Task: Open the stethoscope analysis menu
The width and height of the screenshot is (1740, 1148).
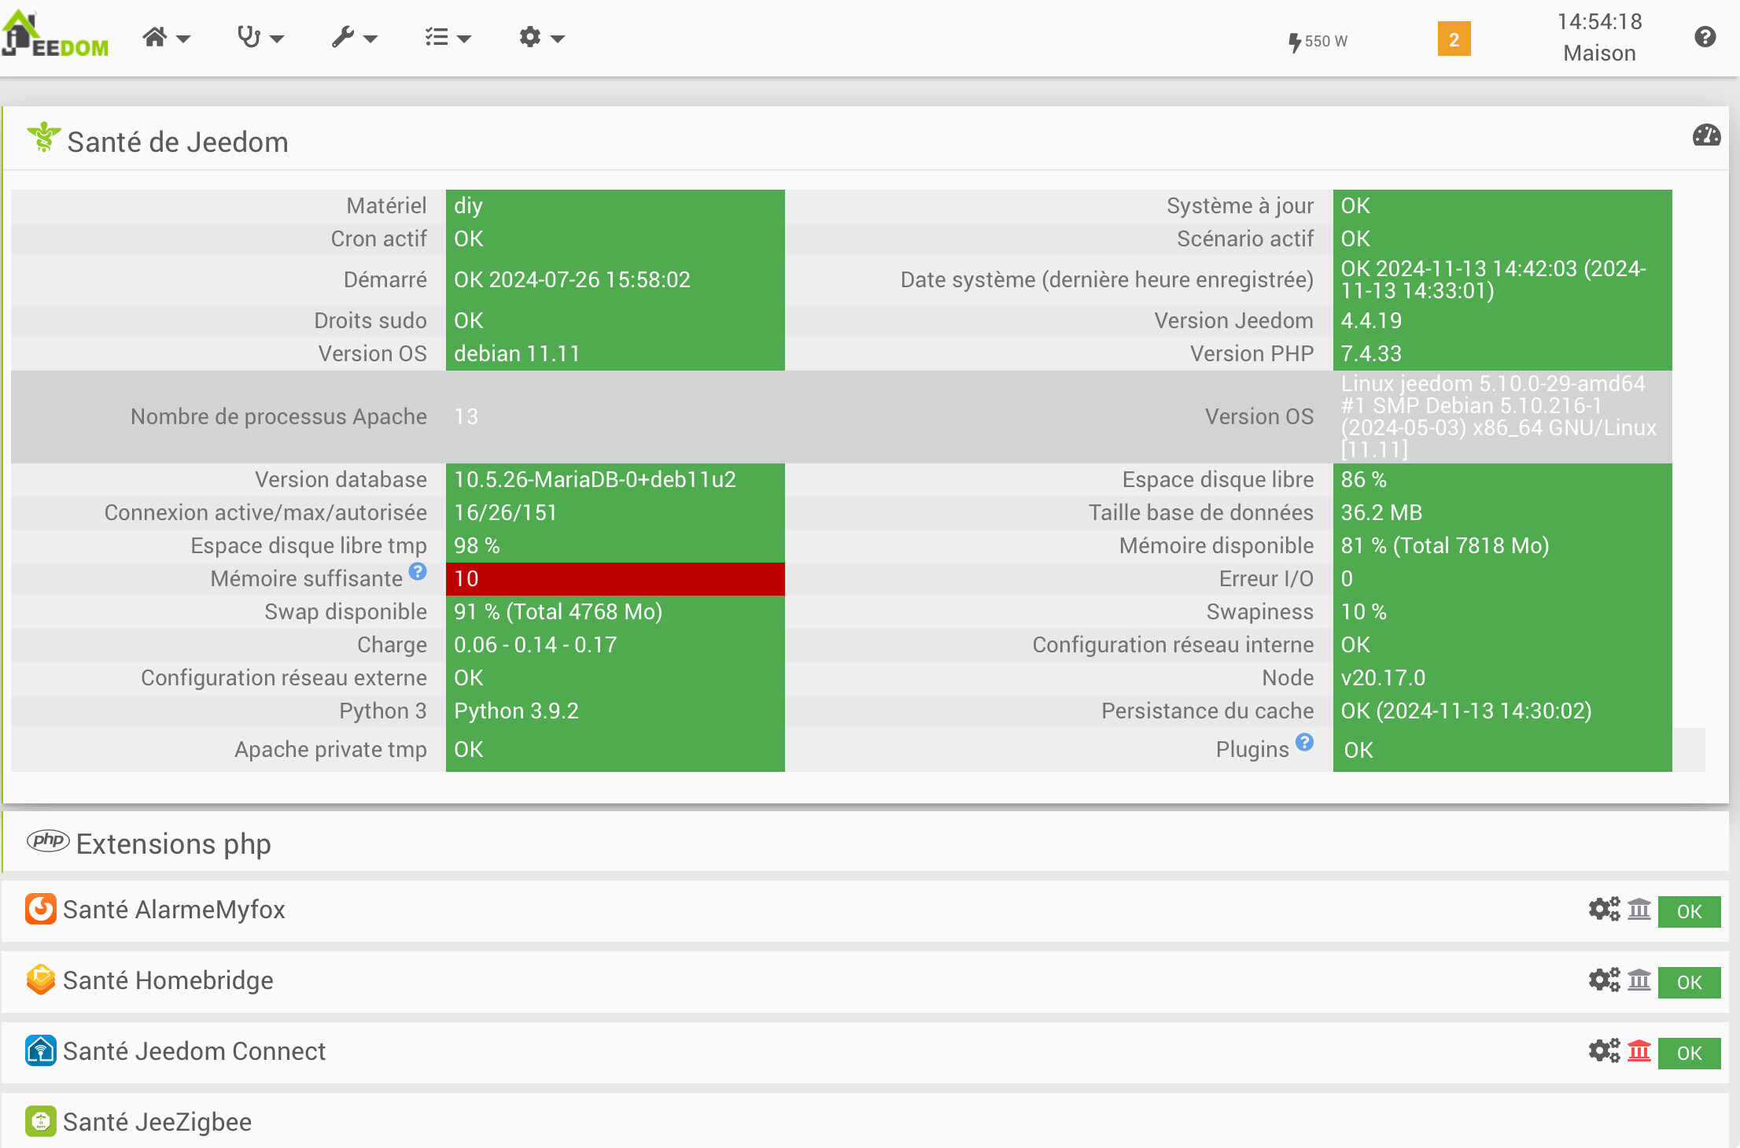Action: 260,37
